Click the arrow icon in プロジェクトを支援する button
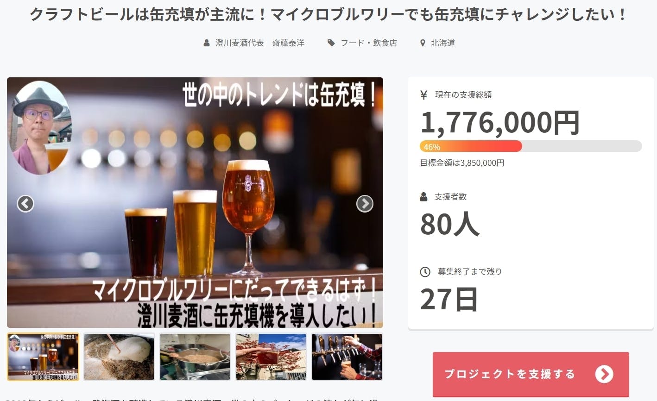Screen dimensions: 657x401 point(604,374)
